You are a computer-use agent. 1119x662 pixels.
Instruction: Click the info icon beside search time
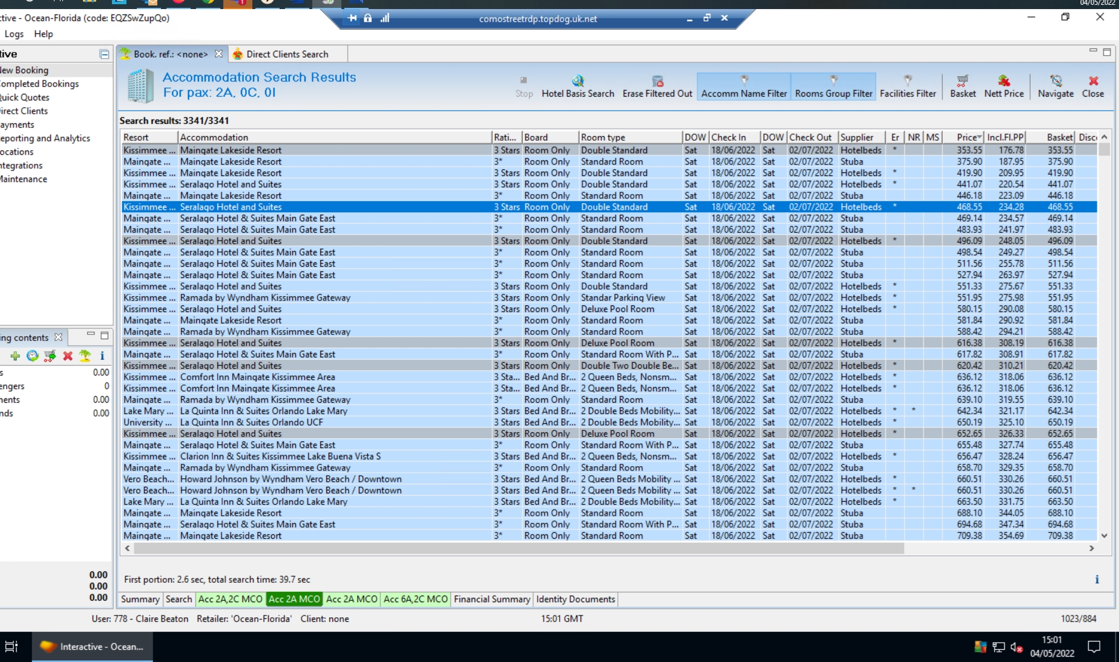[x=1097, y=579]
